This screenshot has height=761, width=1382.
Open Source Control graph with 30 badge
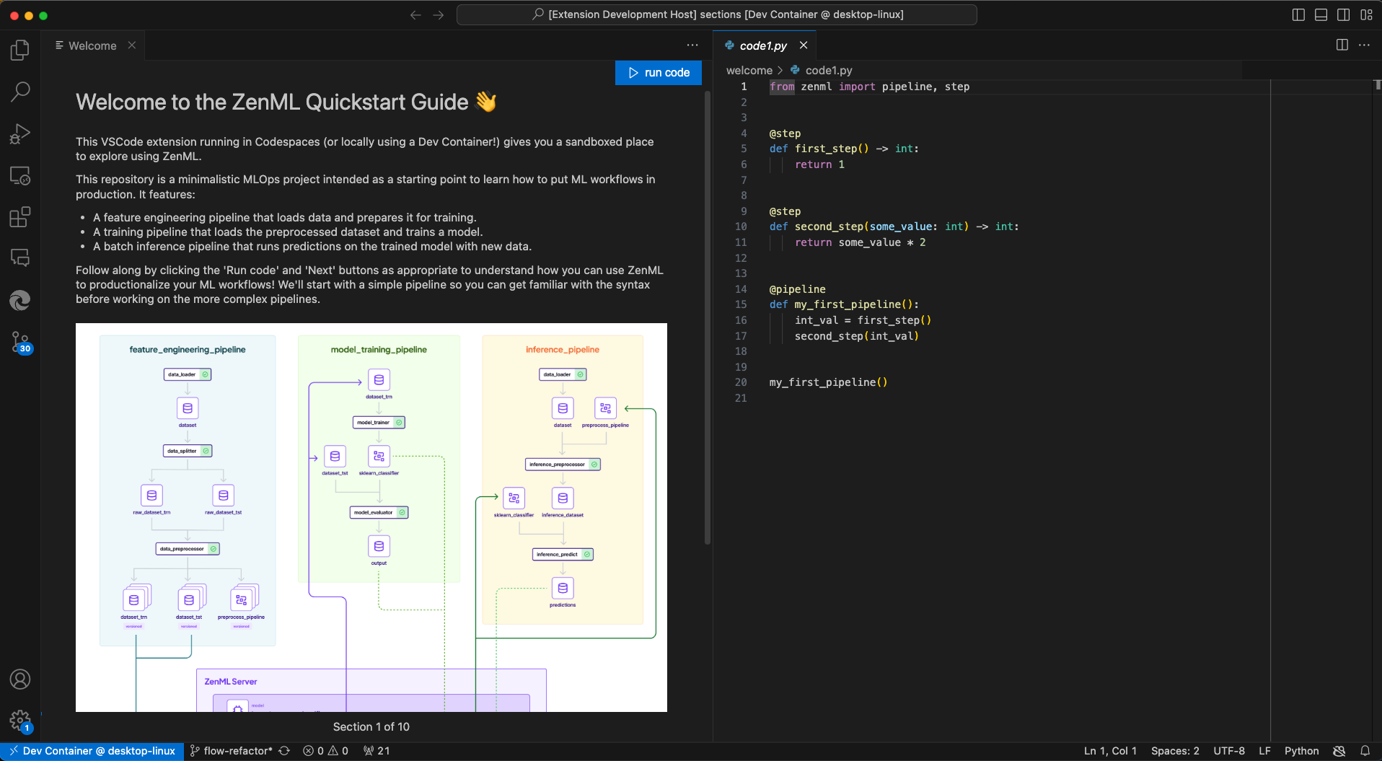point(20,342)
